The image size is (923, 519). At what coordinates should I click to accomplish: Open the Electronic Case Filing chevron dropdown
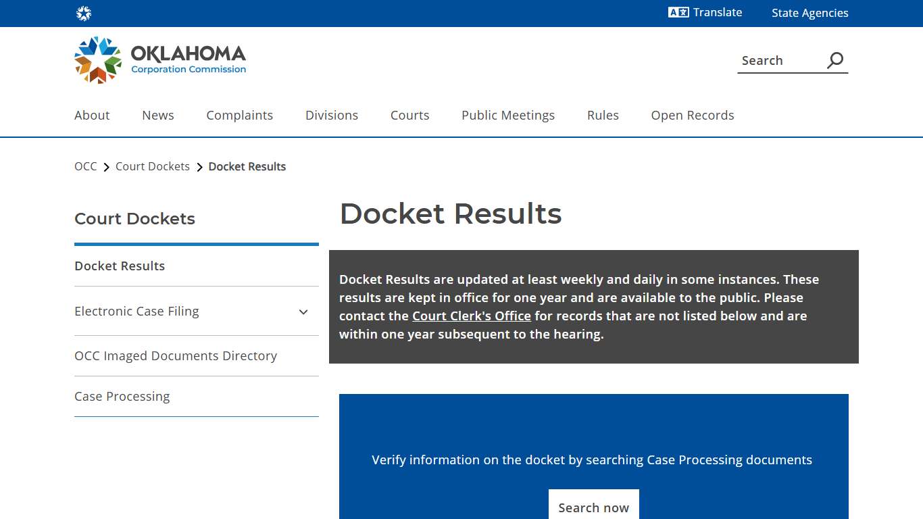(303, 312)
